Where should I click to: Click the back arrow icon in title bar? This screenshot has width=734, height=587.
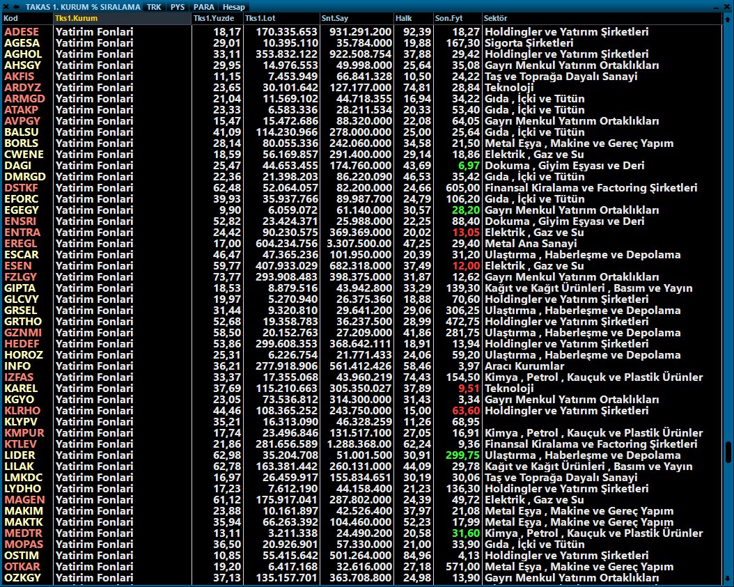click(16, 6)
